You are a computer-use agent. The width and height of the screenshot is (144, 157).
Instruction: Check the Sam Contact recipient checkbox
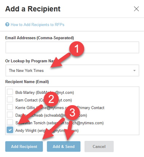[x=10, y=100]
